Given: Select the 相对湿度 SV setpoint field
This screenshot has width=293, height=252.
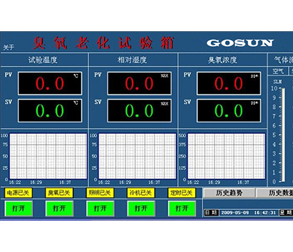Looking at the screenshot, I should point(139,111).
